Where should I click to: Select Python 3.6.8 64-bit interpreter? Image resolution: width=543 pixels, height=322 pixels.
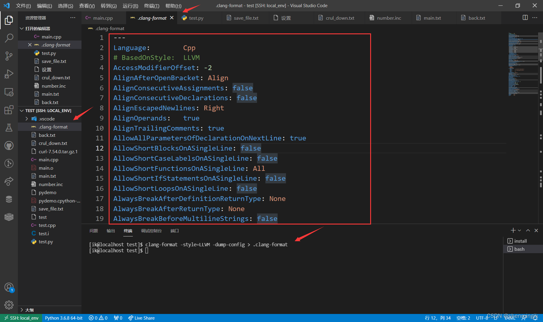tap(64, 318)
